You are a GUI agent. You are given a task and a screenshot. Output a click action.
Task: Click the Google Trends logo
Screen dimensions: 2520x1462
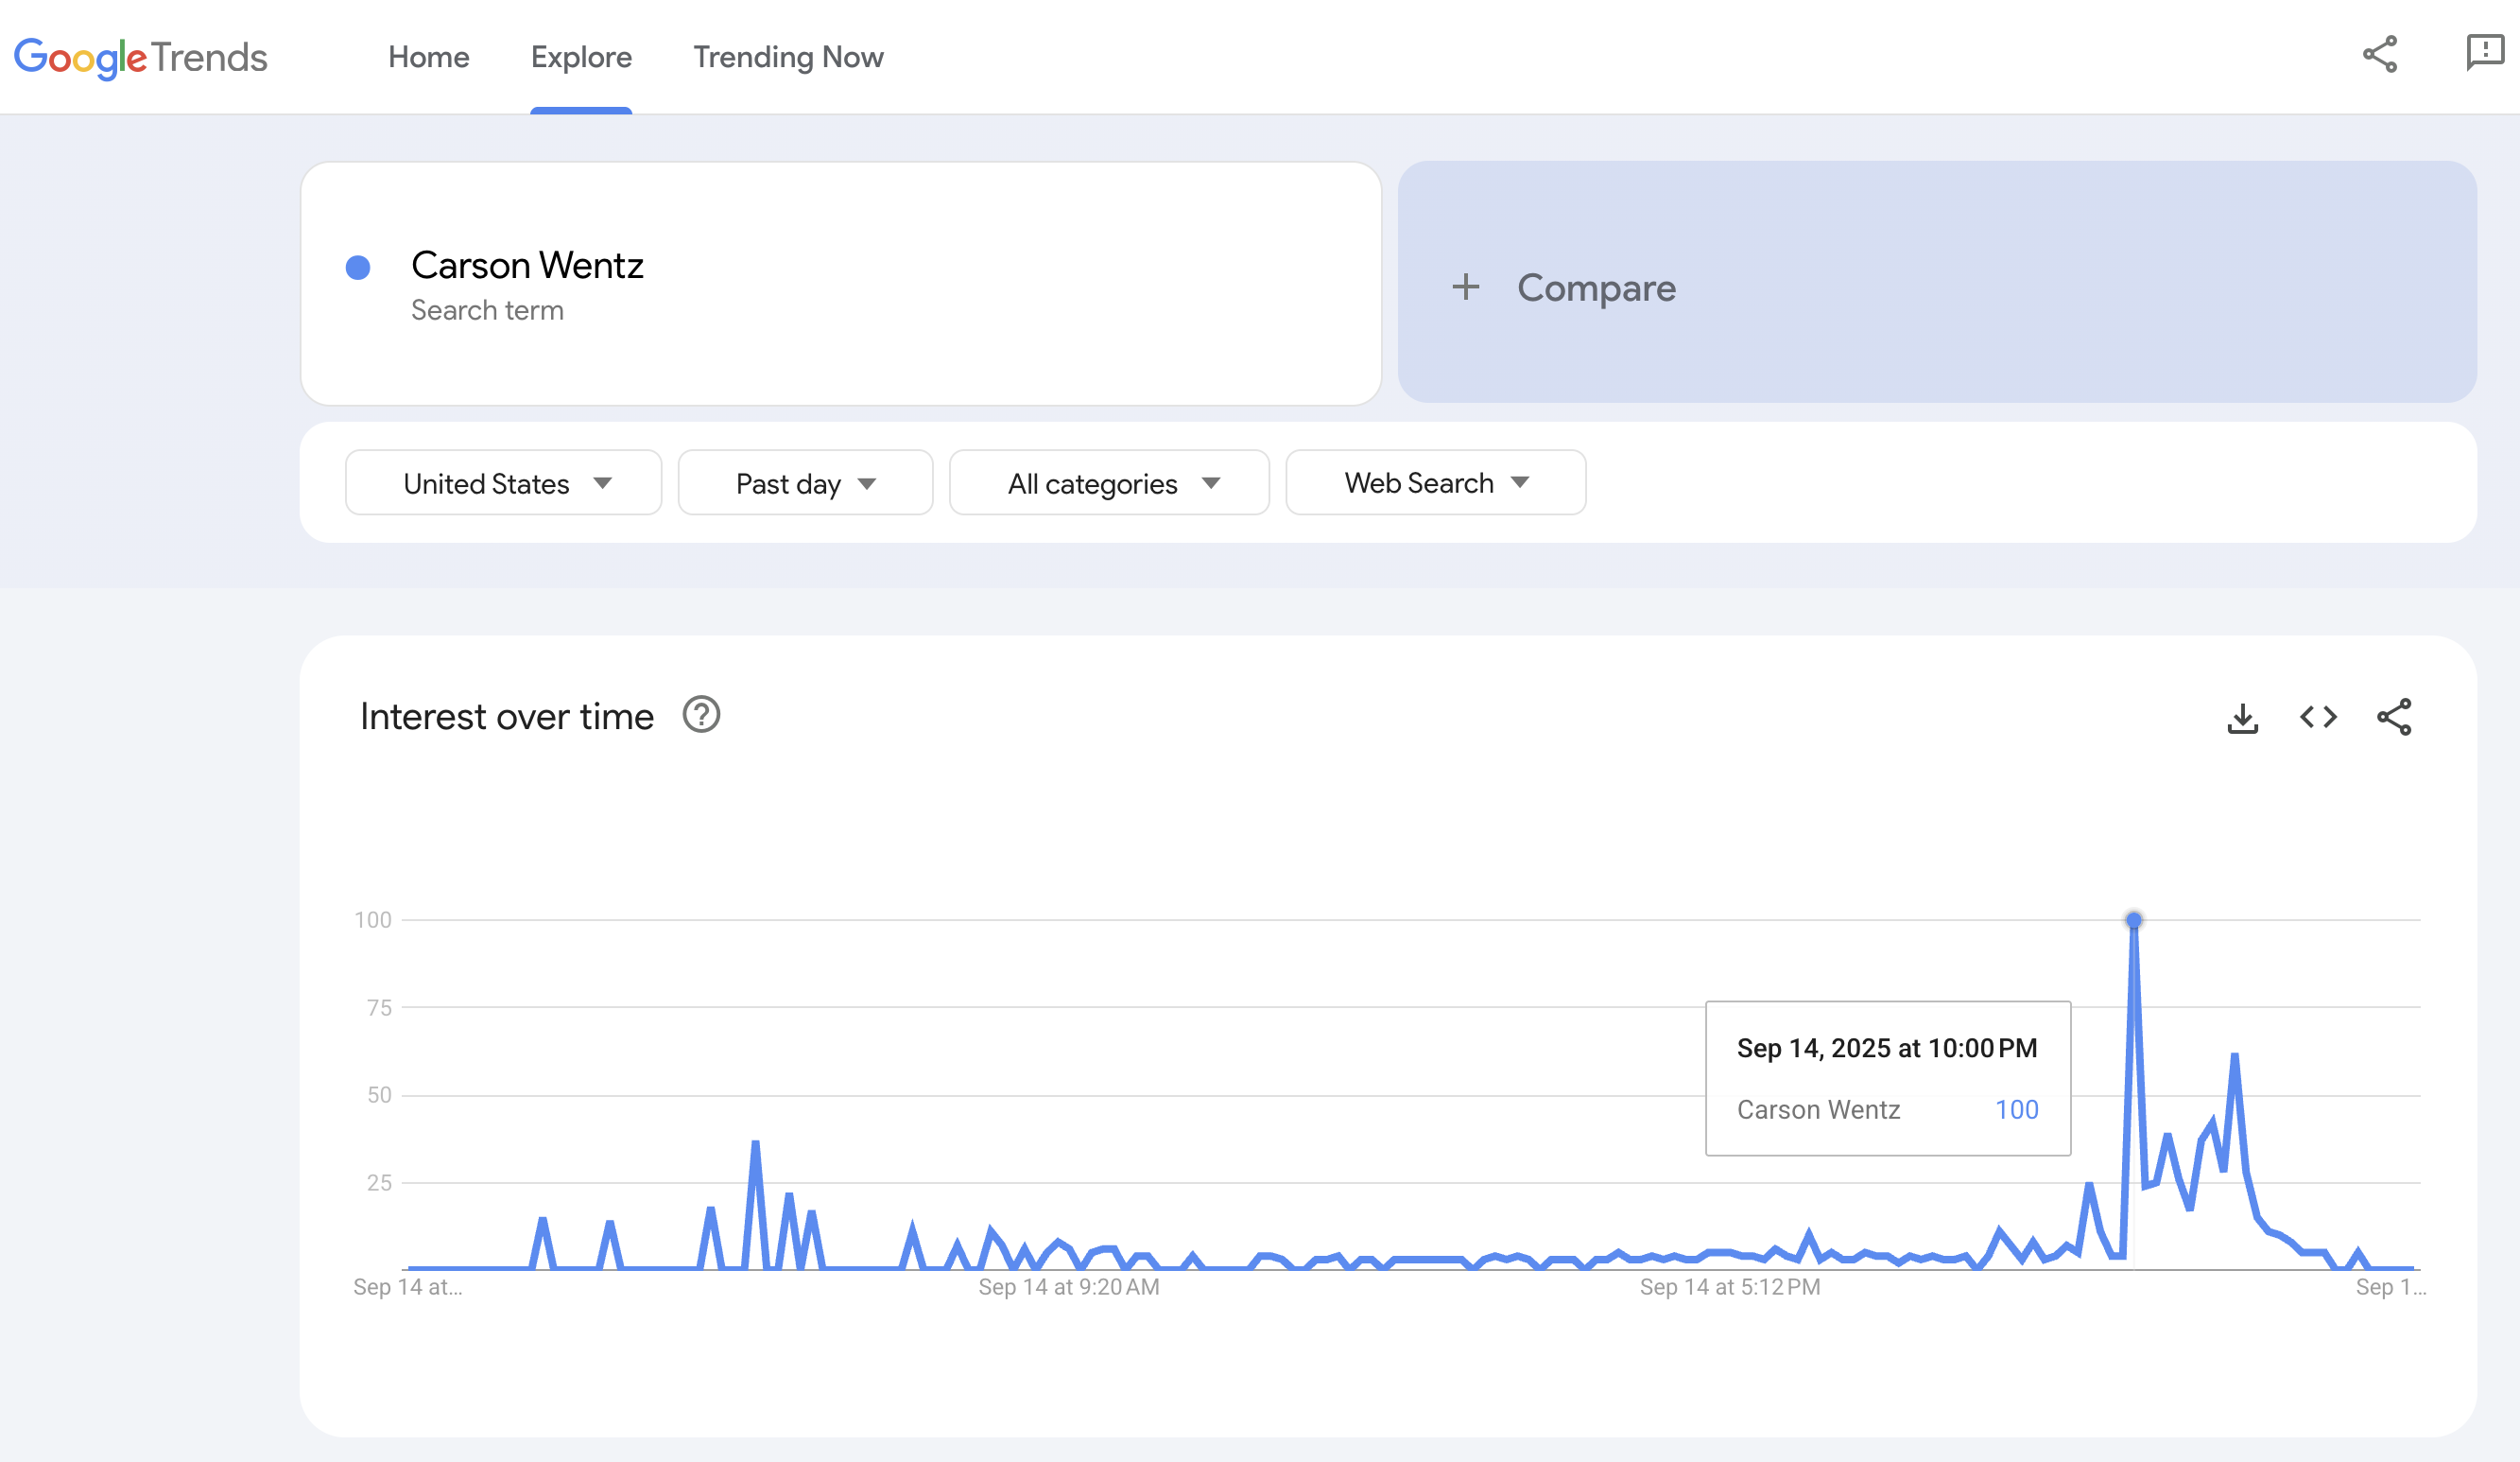[140, 57]
